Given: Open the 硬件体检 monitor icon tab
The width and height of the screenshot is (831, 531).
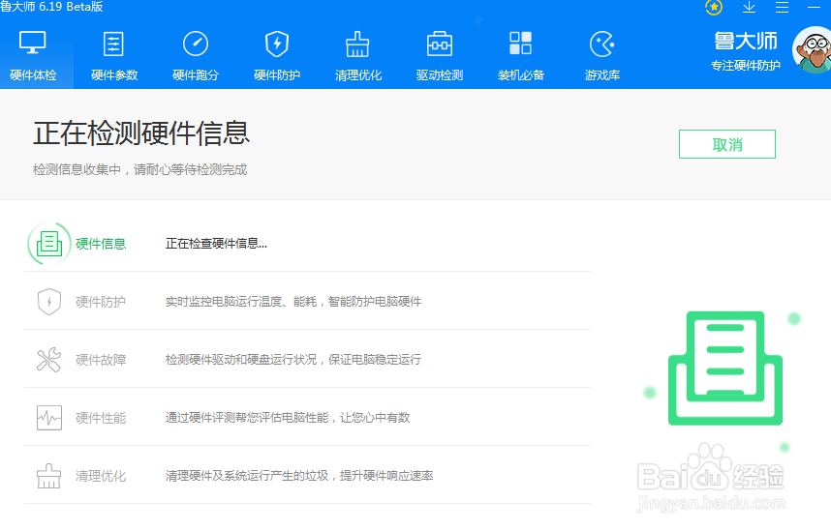Looking at the screenshot, I should tap(32, 43).
